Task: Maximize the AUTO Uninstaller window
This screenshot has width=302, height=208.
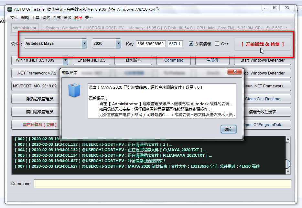Action: [275, 8]
